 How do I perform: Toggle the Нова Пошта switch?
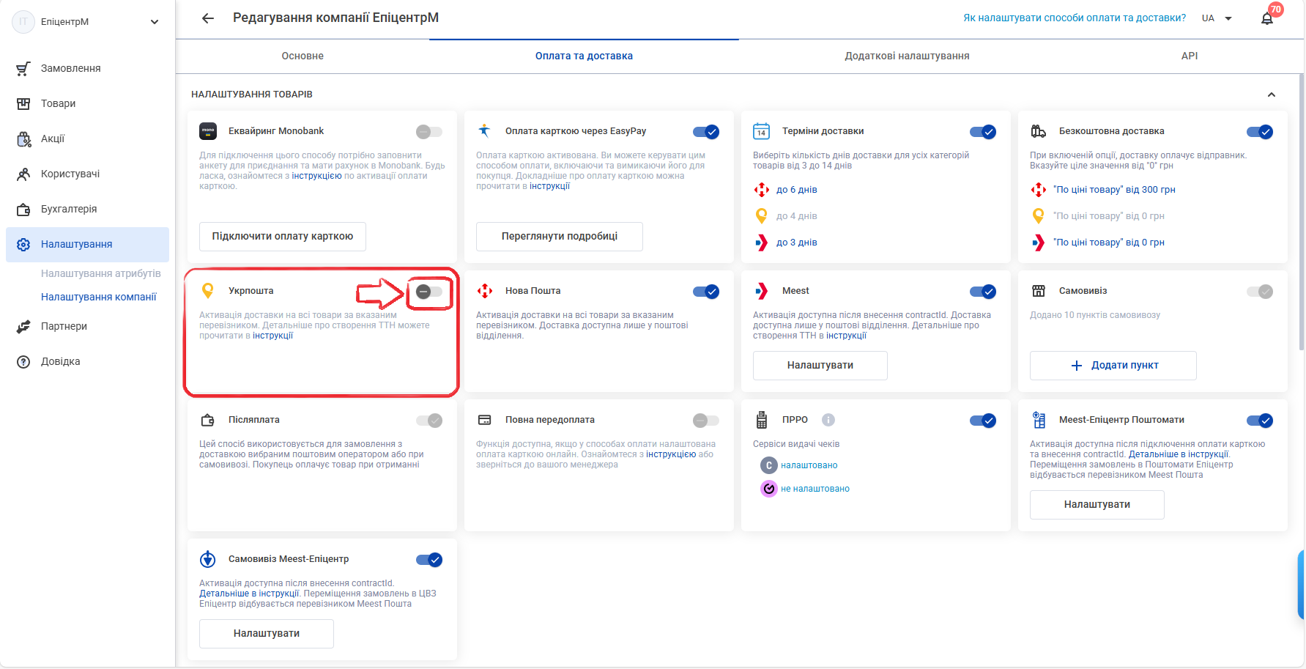click(x=706, y=292)
